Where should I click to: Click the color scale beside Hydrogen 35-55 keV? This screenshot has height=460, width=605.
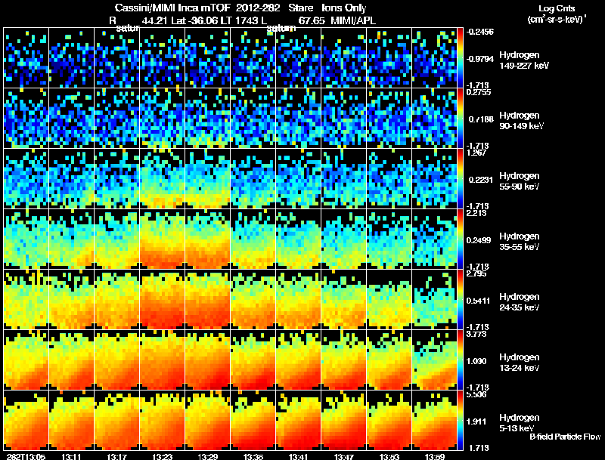[460, 239]
